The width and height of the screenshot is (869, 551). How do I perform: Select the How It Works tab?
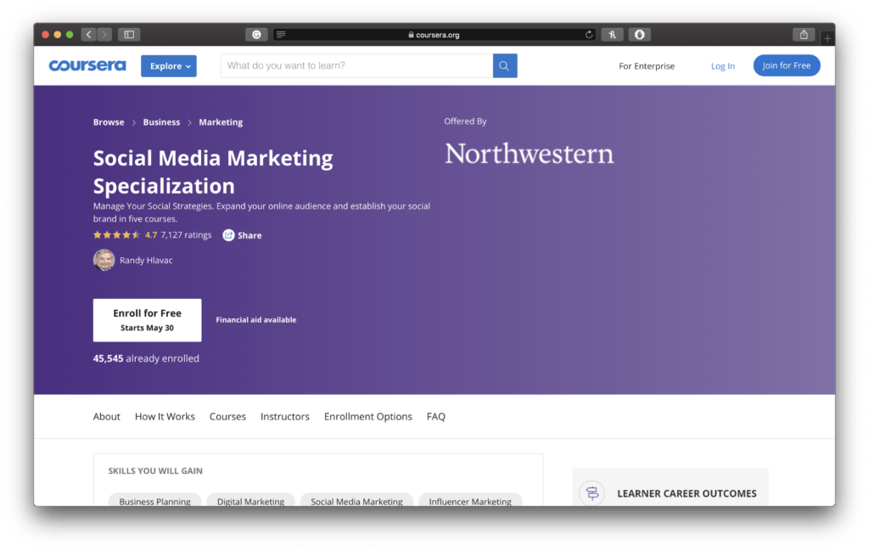pos(165,416)
